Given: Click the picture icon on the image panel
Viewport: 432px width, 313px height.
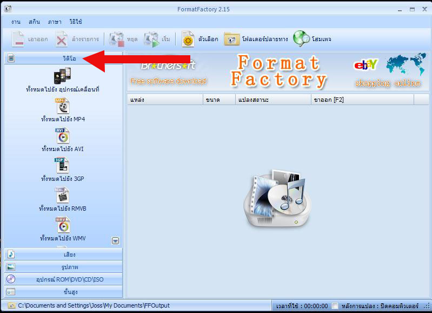Looking at the screenshot, I should (x=11, y=267).
